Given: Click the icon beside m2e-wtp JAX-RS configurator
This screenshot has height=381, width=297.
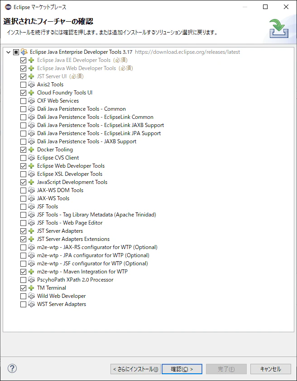Looking at the screenshot, I should point(31,247).
